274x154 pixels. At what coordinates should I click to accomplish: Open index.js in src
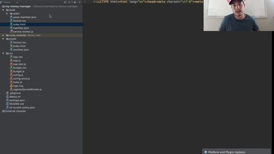[18, 82]
